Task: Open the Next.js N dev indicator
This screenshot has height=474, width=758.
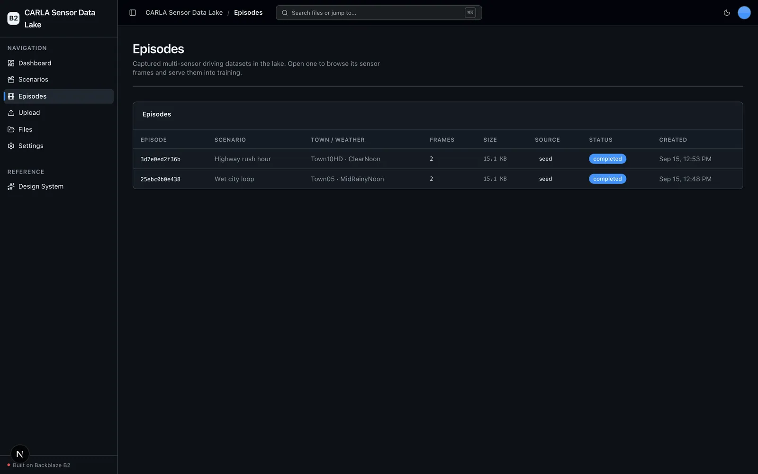Action: coord(20,454)
